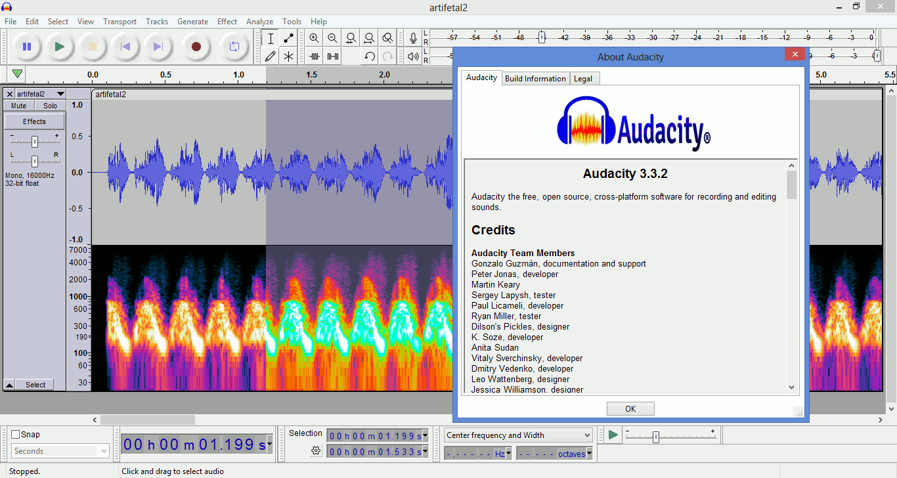Fit selection to width zoom icon
This screenshot has height=478, width=897.
(x=351, y=38)
